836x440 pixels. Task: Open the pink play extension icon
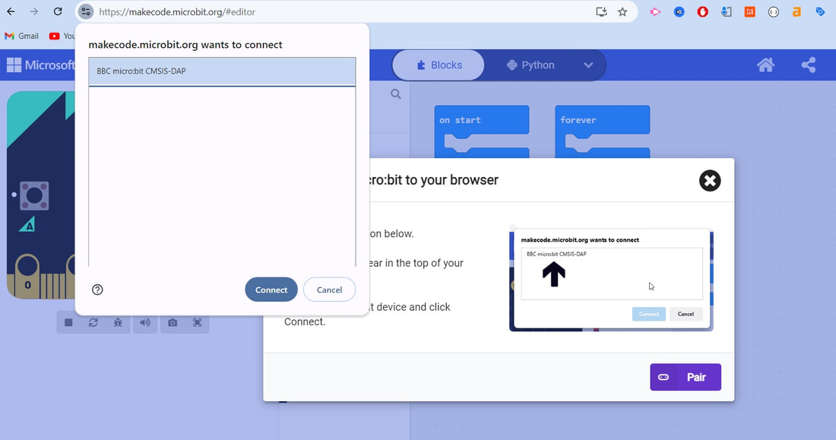point(655,11)
